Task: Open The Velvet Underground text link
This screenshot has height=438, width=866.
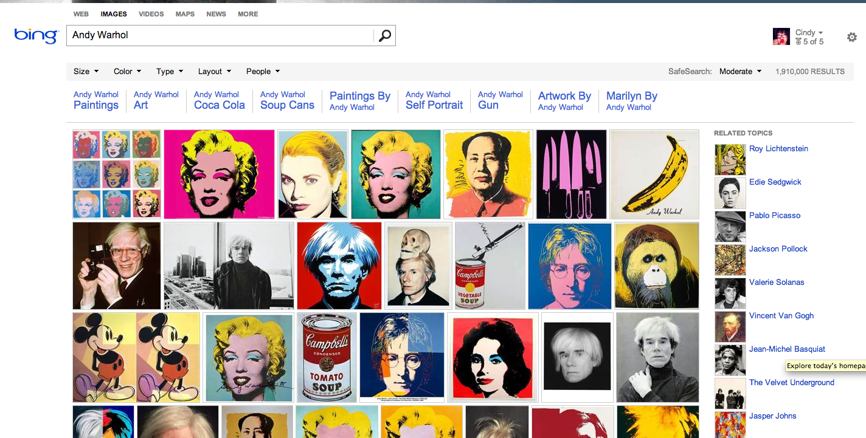Action: [x=791, y=383]
